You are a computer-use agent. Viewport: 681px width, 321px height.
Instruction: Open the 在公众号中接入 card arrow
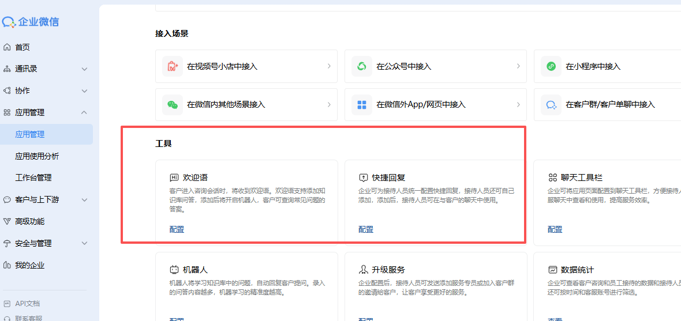point(518,66)
